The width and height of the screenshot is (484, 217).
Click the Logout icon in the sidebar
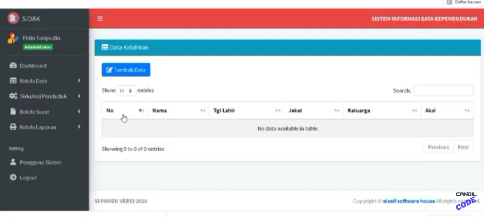(x=13, y=177)
